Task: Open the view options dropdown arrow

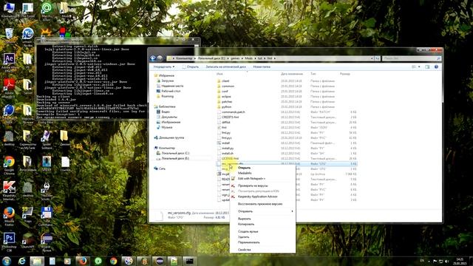Action: click(419, 66)
